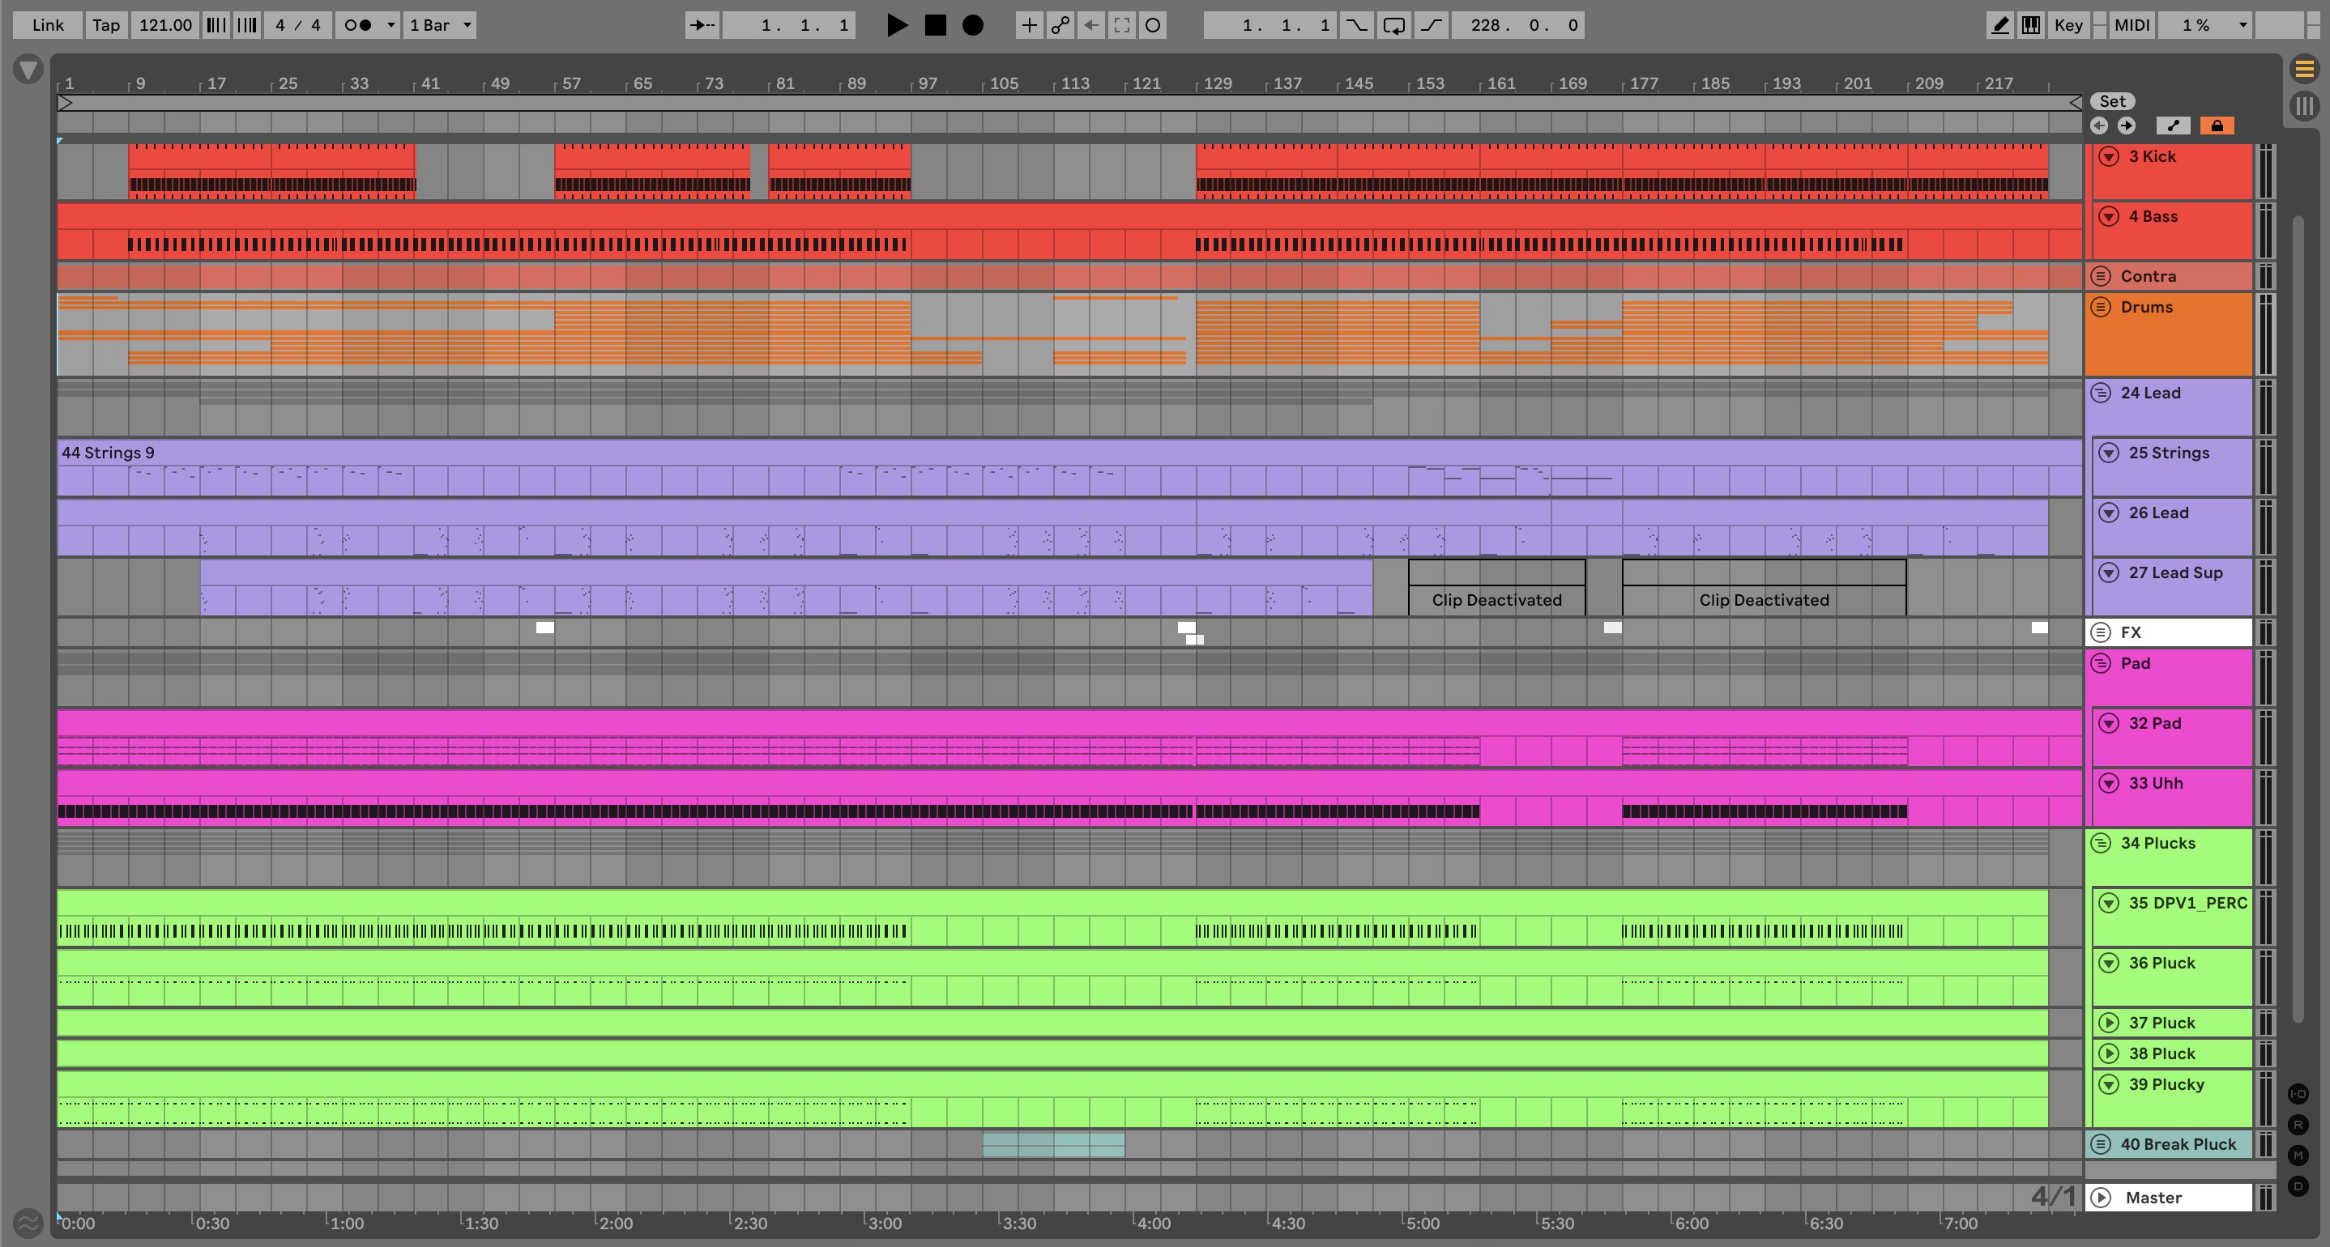
Task: Click the tempo field showing 121.00
Action: coord(164,25)
